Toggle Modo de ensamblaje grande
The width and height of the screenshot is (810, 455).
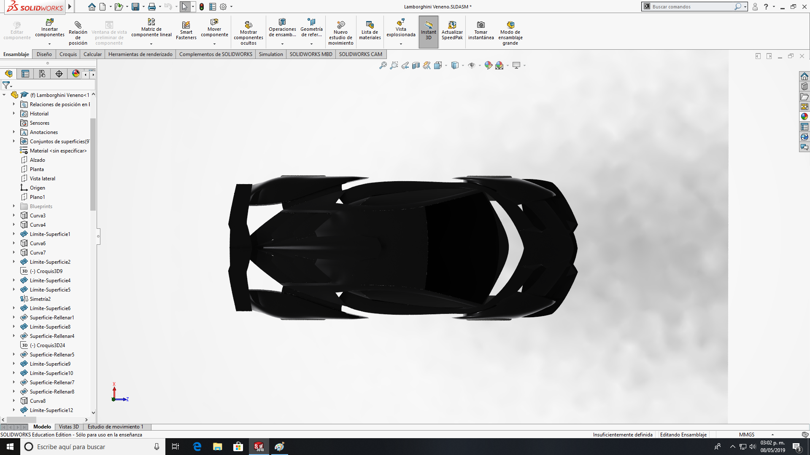pos(510,33)
